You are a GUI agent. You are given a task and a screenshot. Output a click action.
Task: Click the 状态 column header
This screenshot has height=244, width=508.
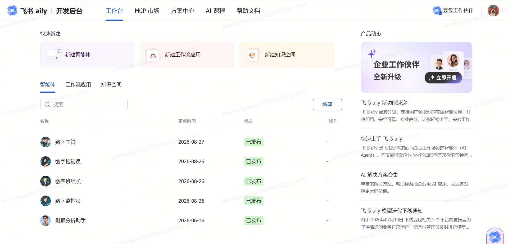click(x=248, y=121)
